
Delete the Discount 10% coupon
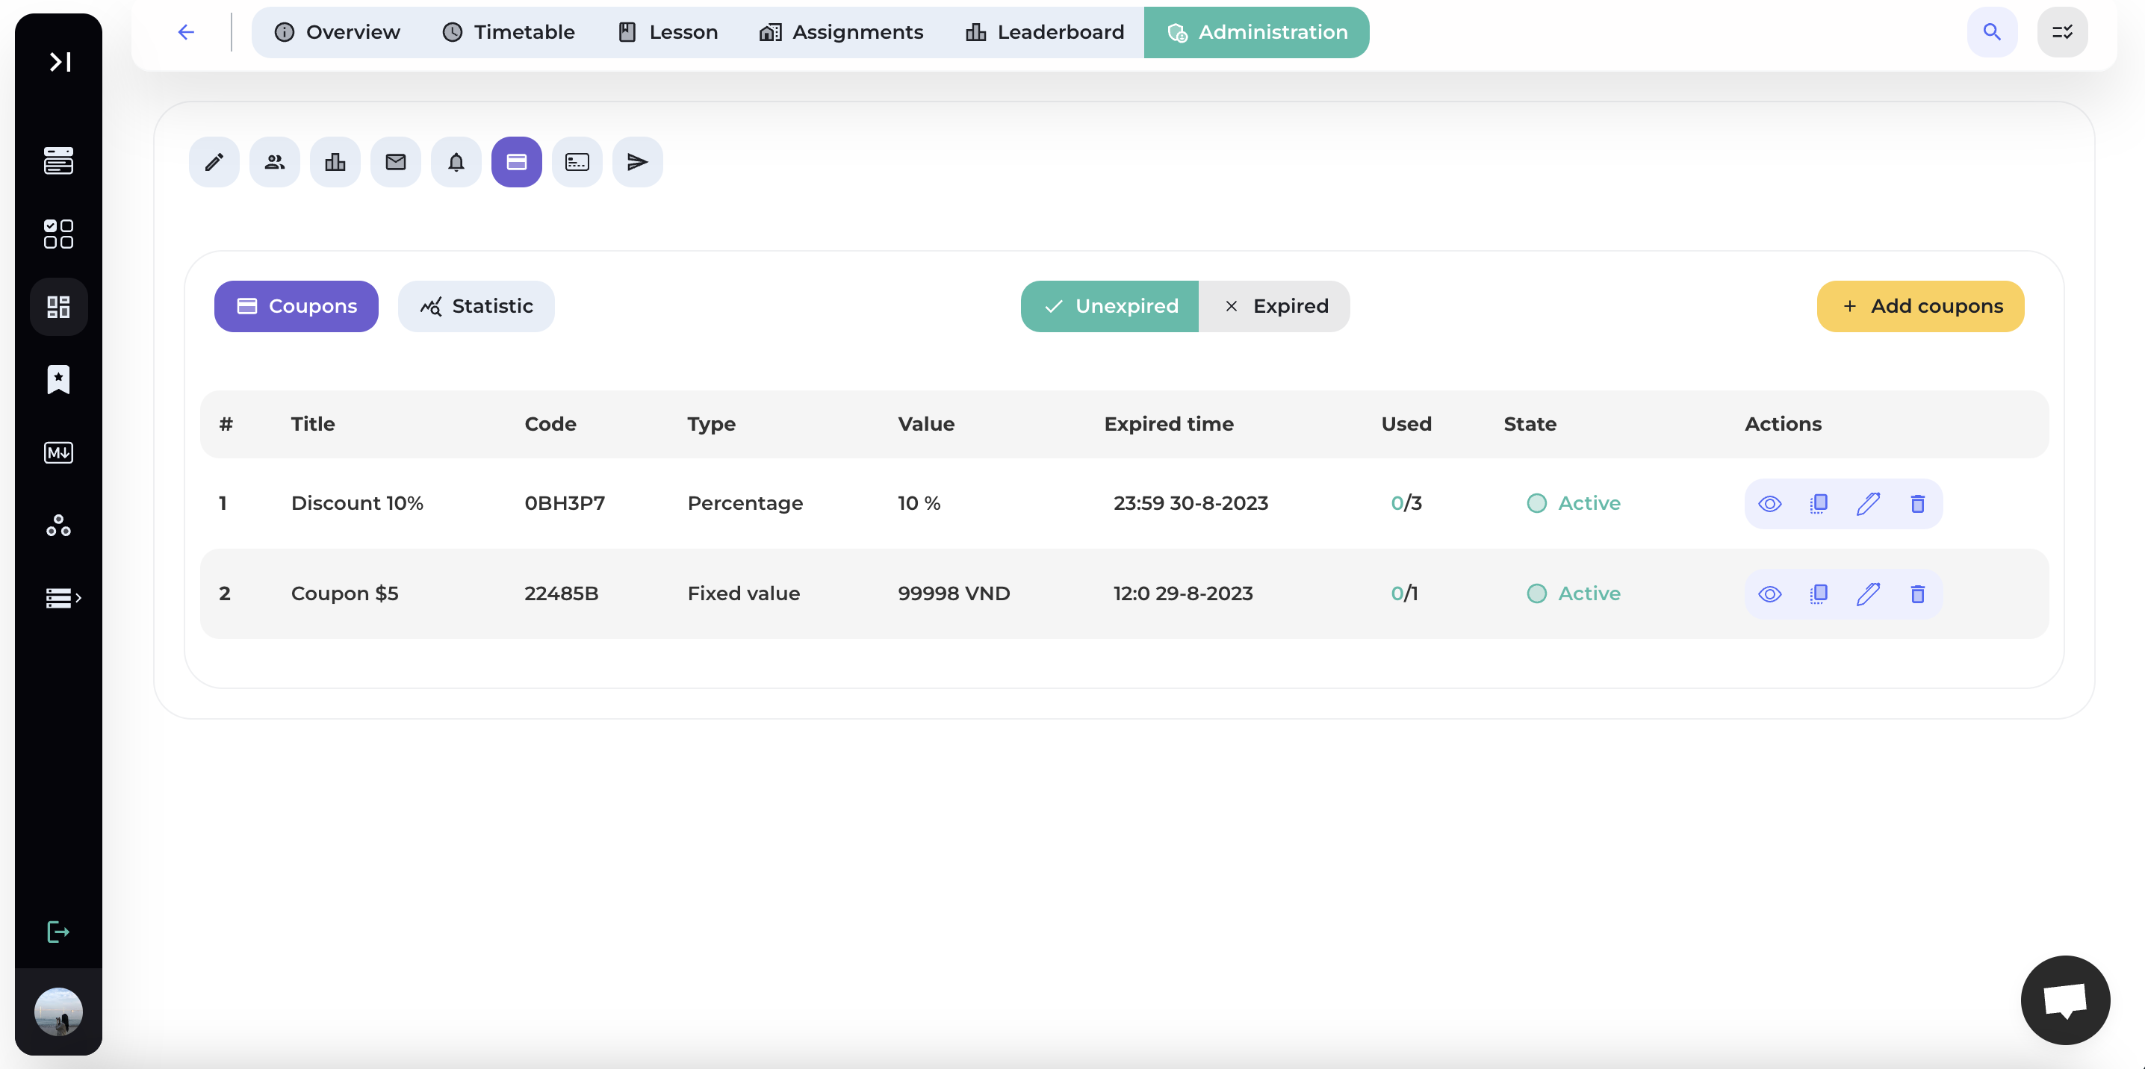click(1918, 504)
